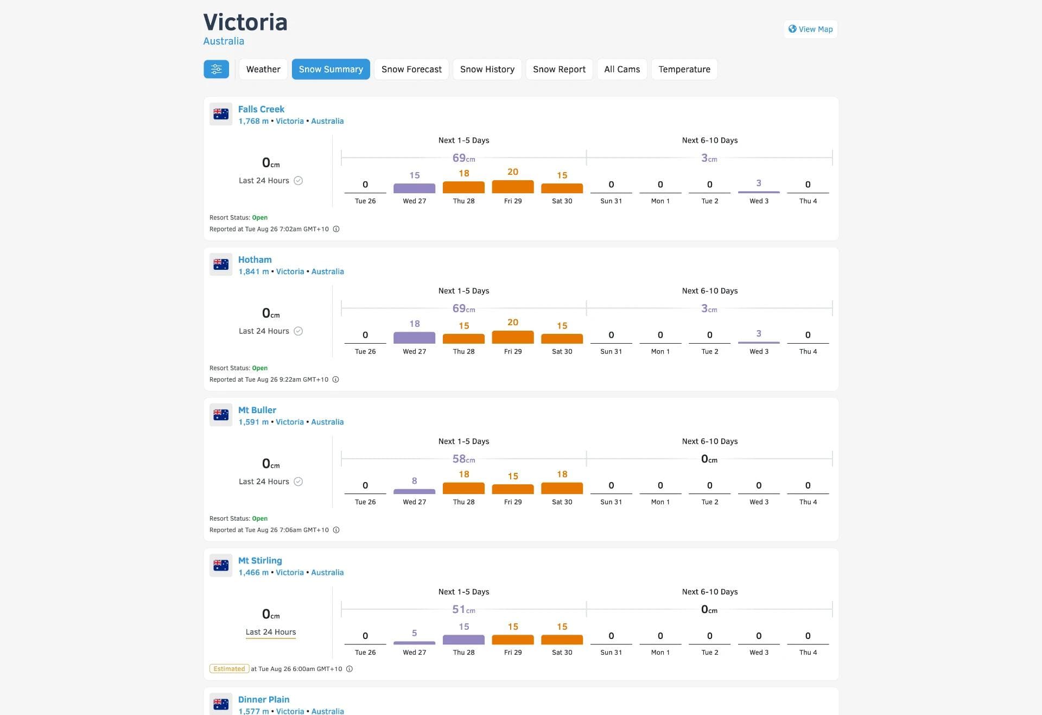This screenshot has height=715, width=1042.
Task: Click the Dinner Plain flag icon
Action: (221, 704)
